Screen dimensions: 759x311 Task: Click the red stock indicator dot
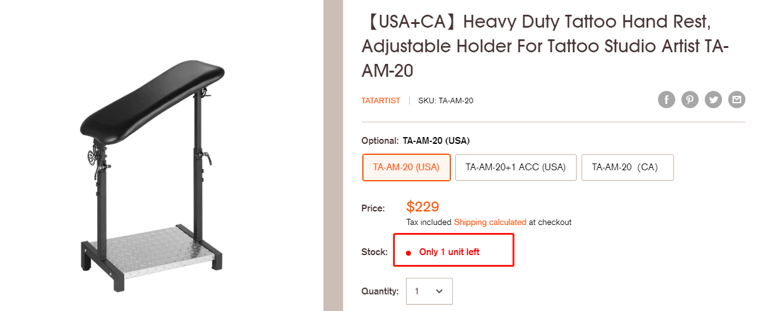click(408, 253)
